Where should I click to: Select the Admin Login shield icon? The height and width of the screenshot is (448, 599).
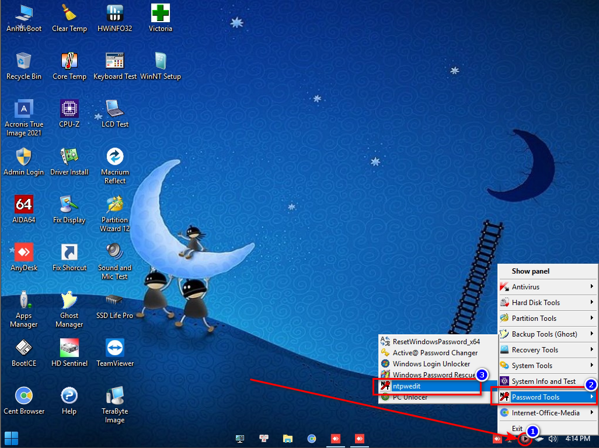tap(24, 162)
